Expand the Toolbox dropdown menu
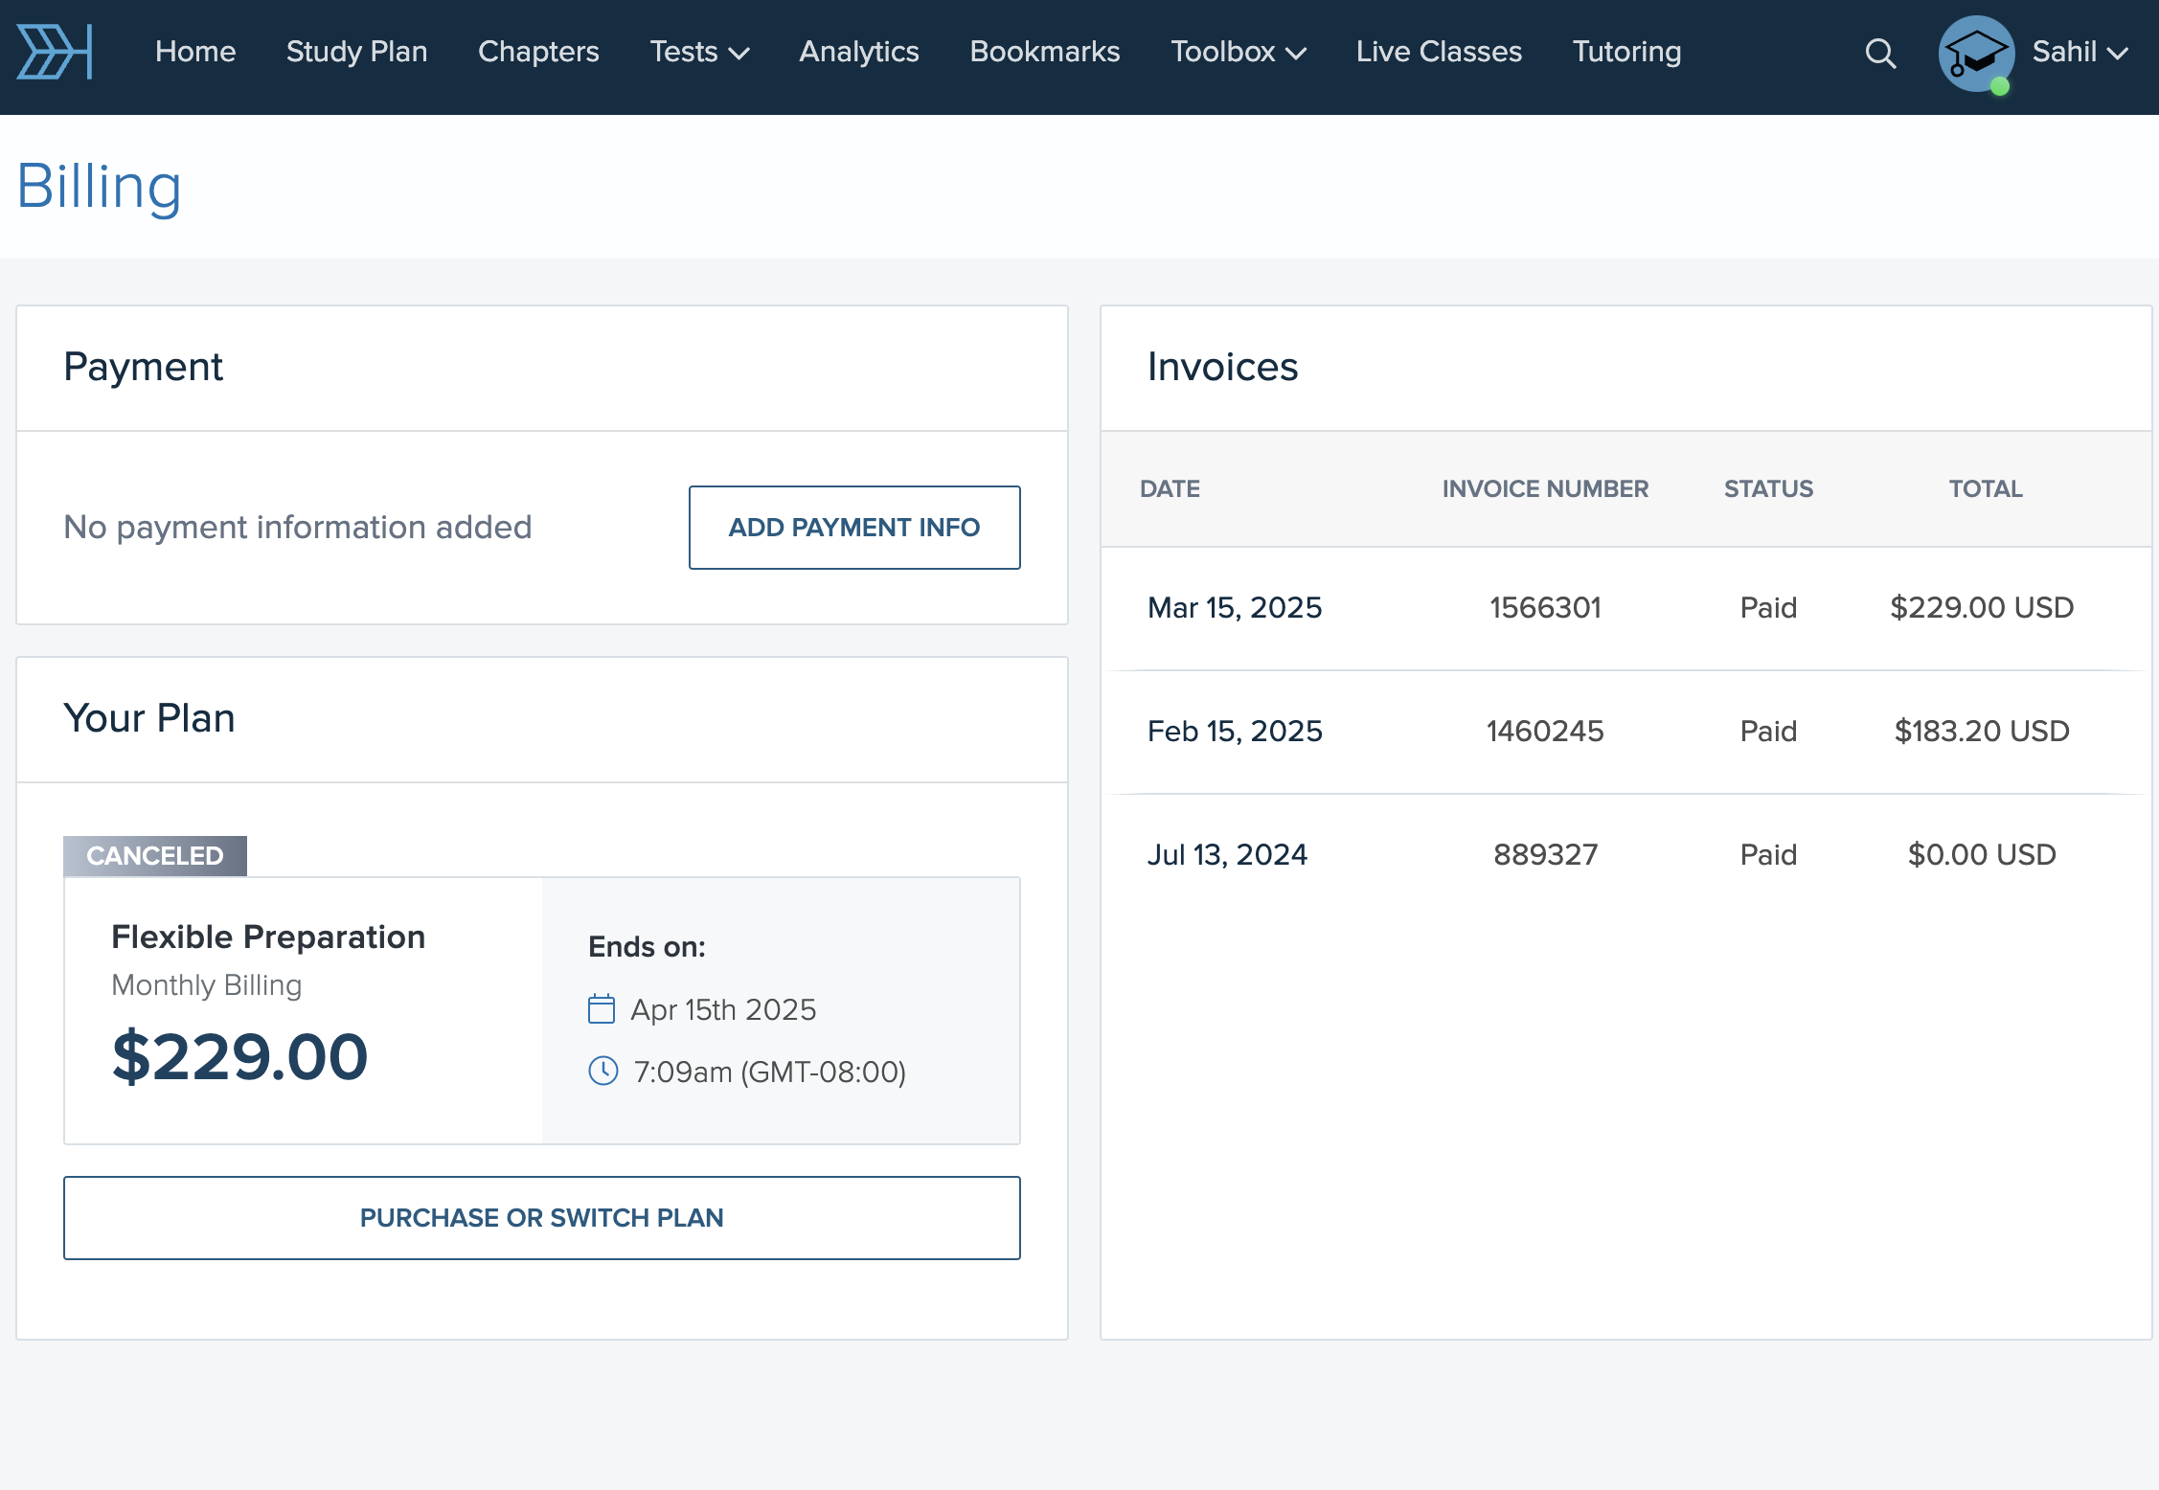 (1238, 52)
